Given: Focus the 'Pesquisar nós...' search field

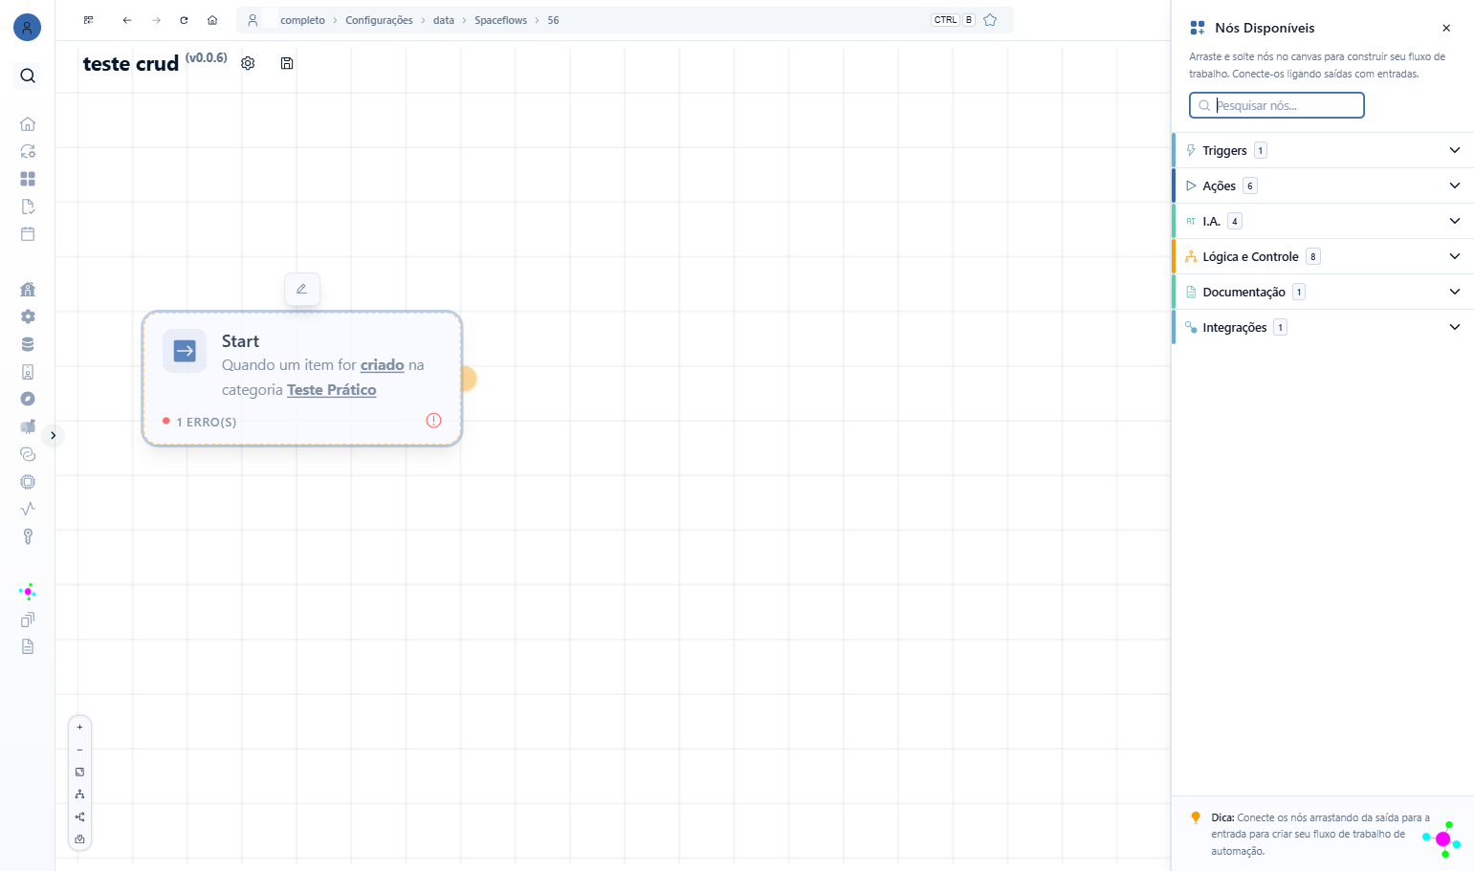Looking at the screenshot, I should coord(1277,105).
